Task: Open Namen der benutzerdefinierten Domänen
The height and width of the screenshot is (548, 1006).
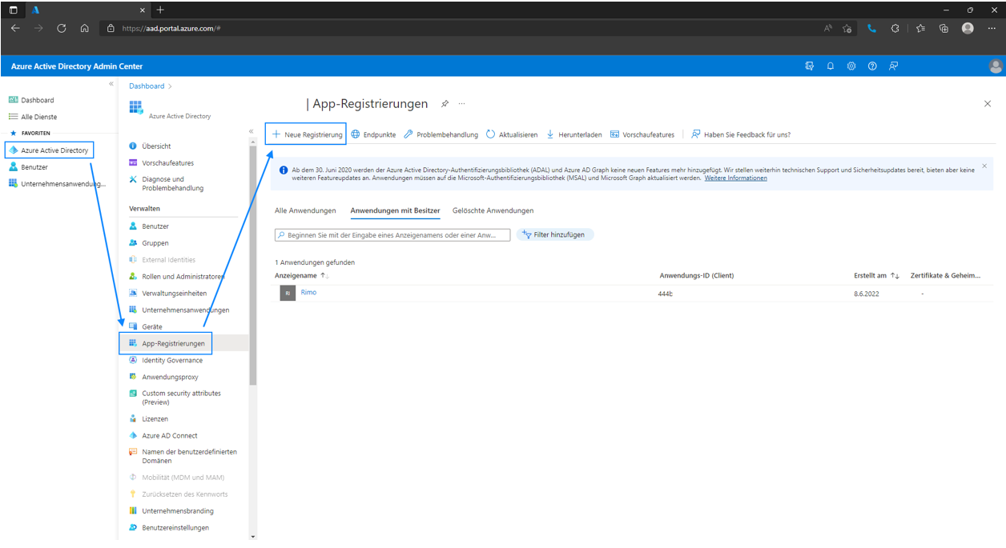Action: pos(183,456)
